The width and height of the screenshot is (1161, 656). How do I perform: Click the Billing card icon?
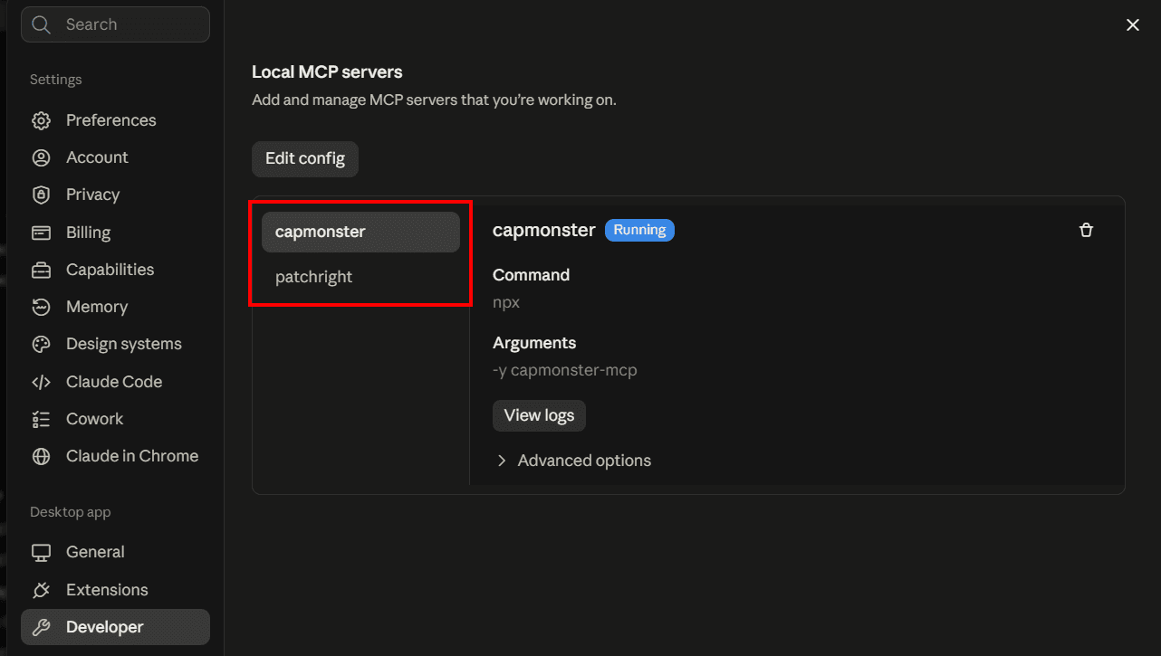[41, 233]
